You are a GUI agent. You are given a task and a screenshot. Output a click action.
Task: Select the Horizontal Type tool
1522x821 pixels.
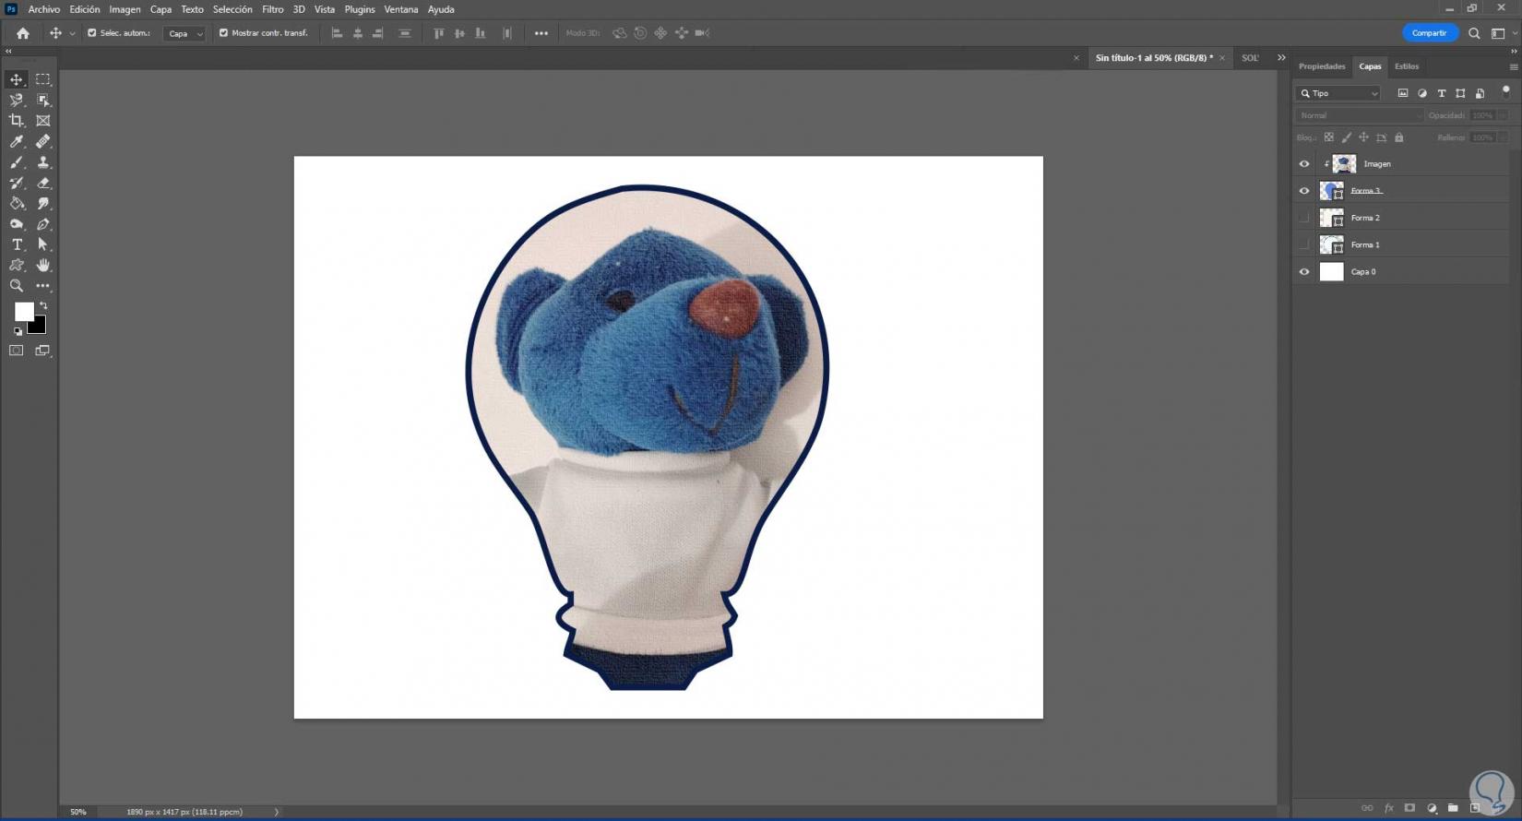pos(17,244)
